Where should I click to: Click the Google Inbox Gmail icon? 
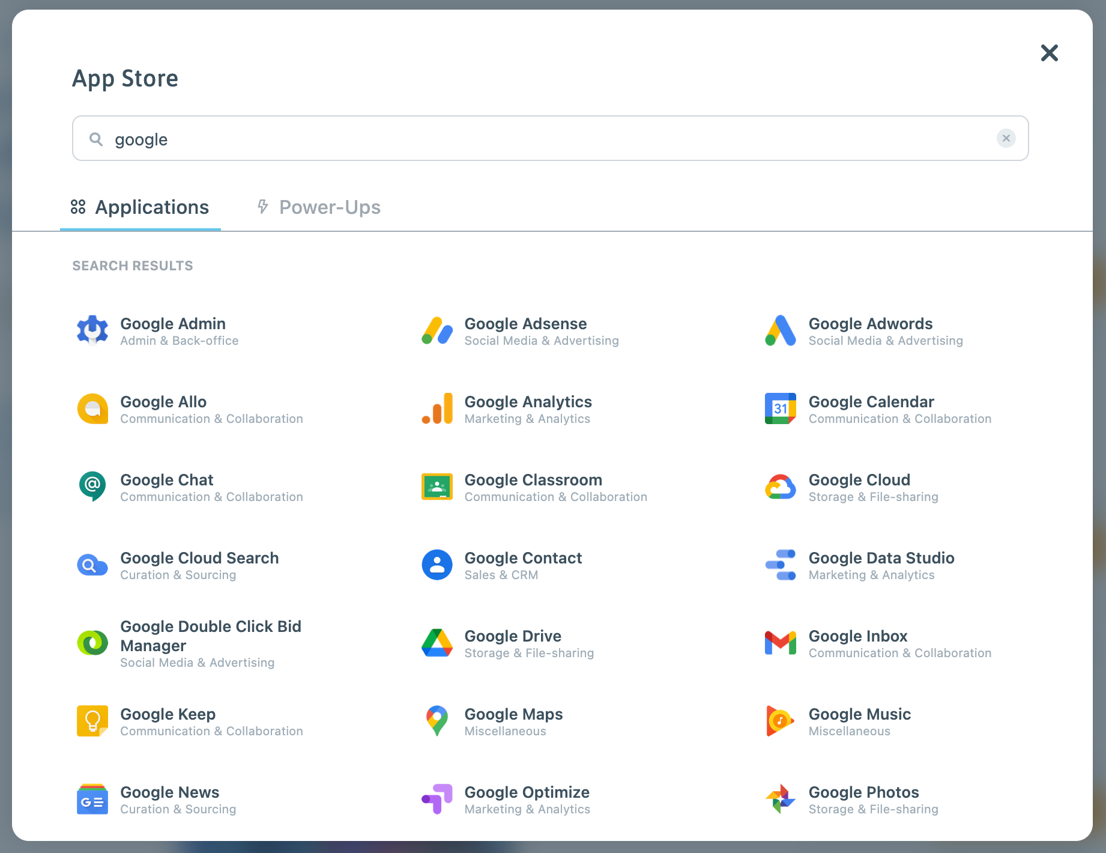click(x=781, y=643)
